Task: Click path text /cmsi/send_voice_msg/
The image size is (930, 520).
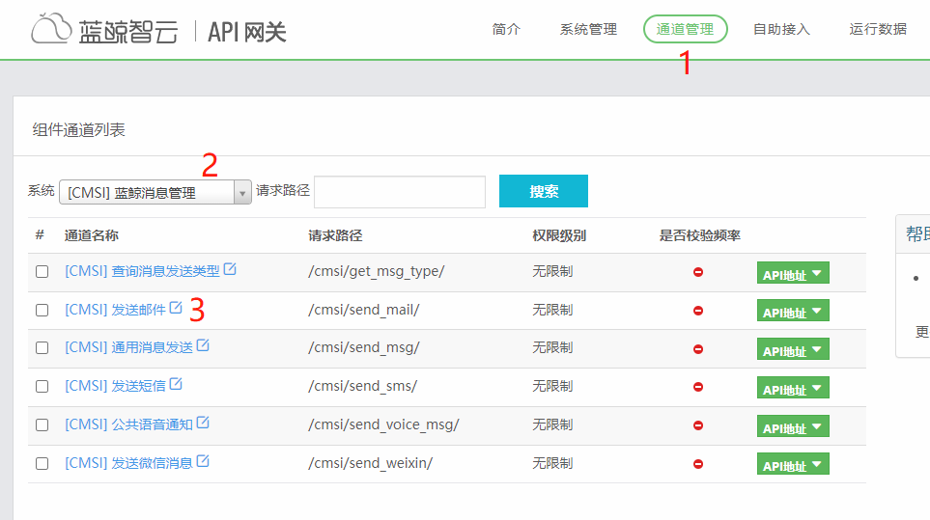Action: tap(383, 424)
